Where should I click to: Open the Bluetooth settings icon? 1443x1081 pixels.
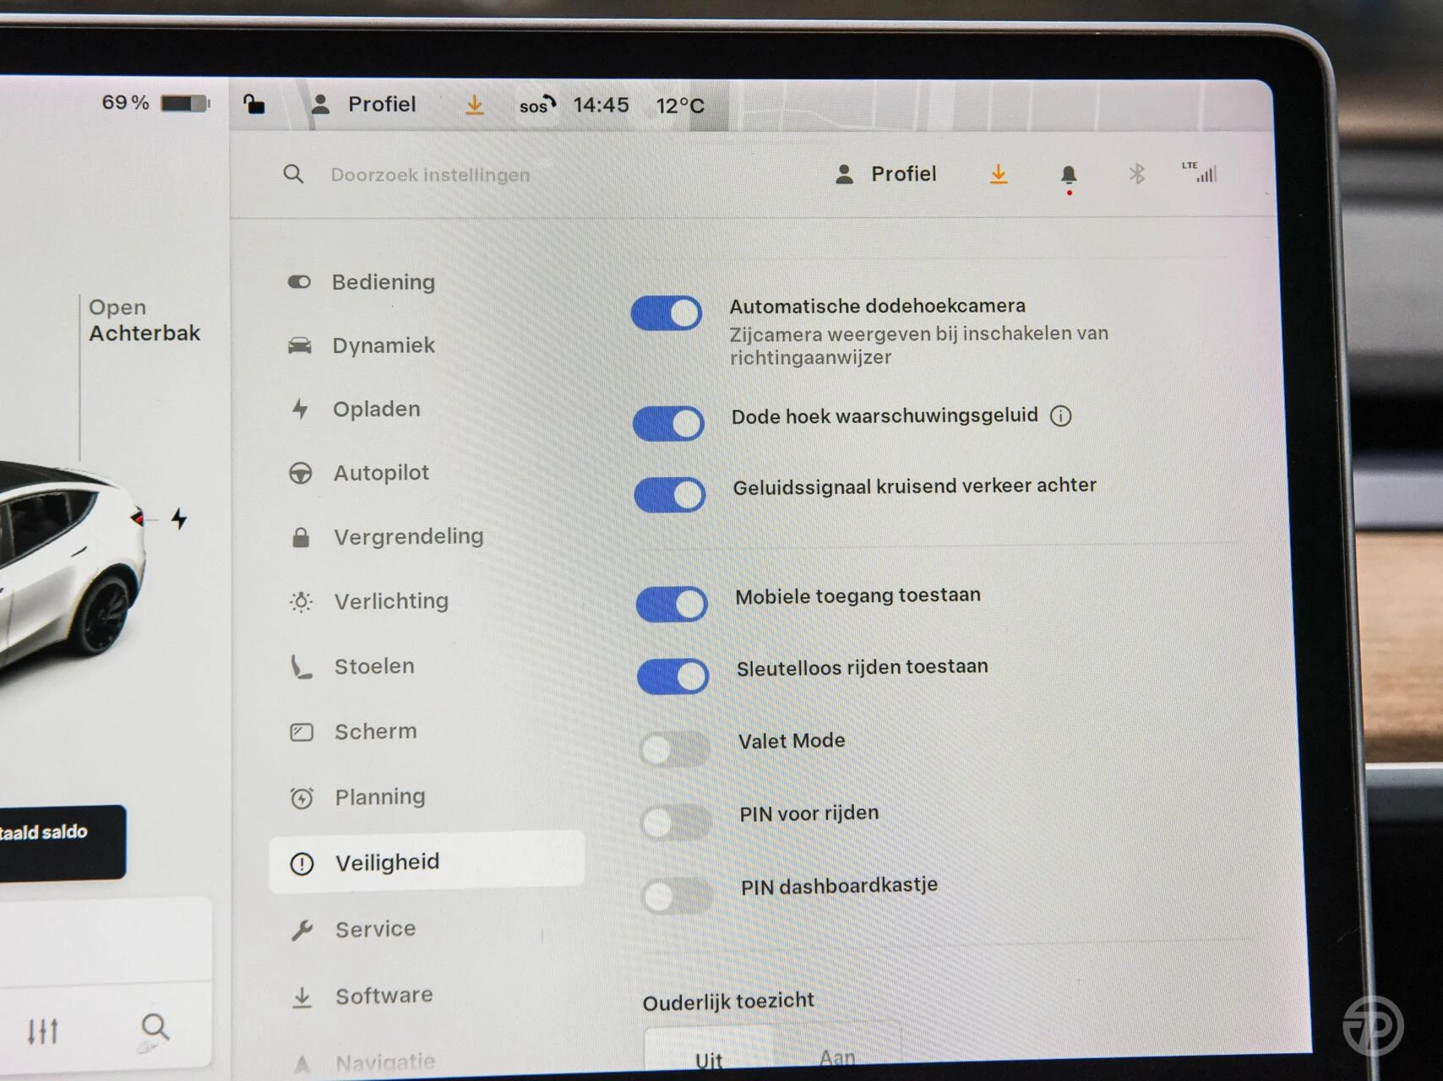[1137, 174]
